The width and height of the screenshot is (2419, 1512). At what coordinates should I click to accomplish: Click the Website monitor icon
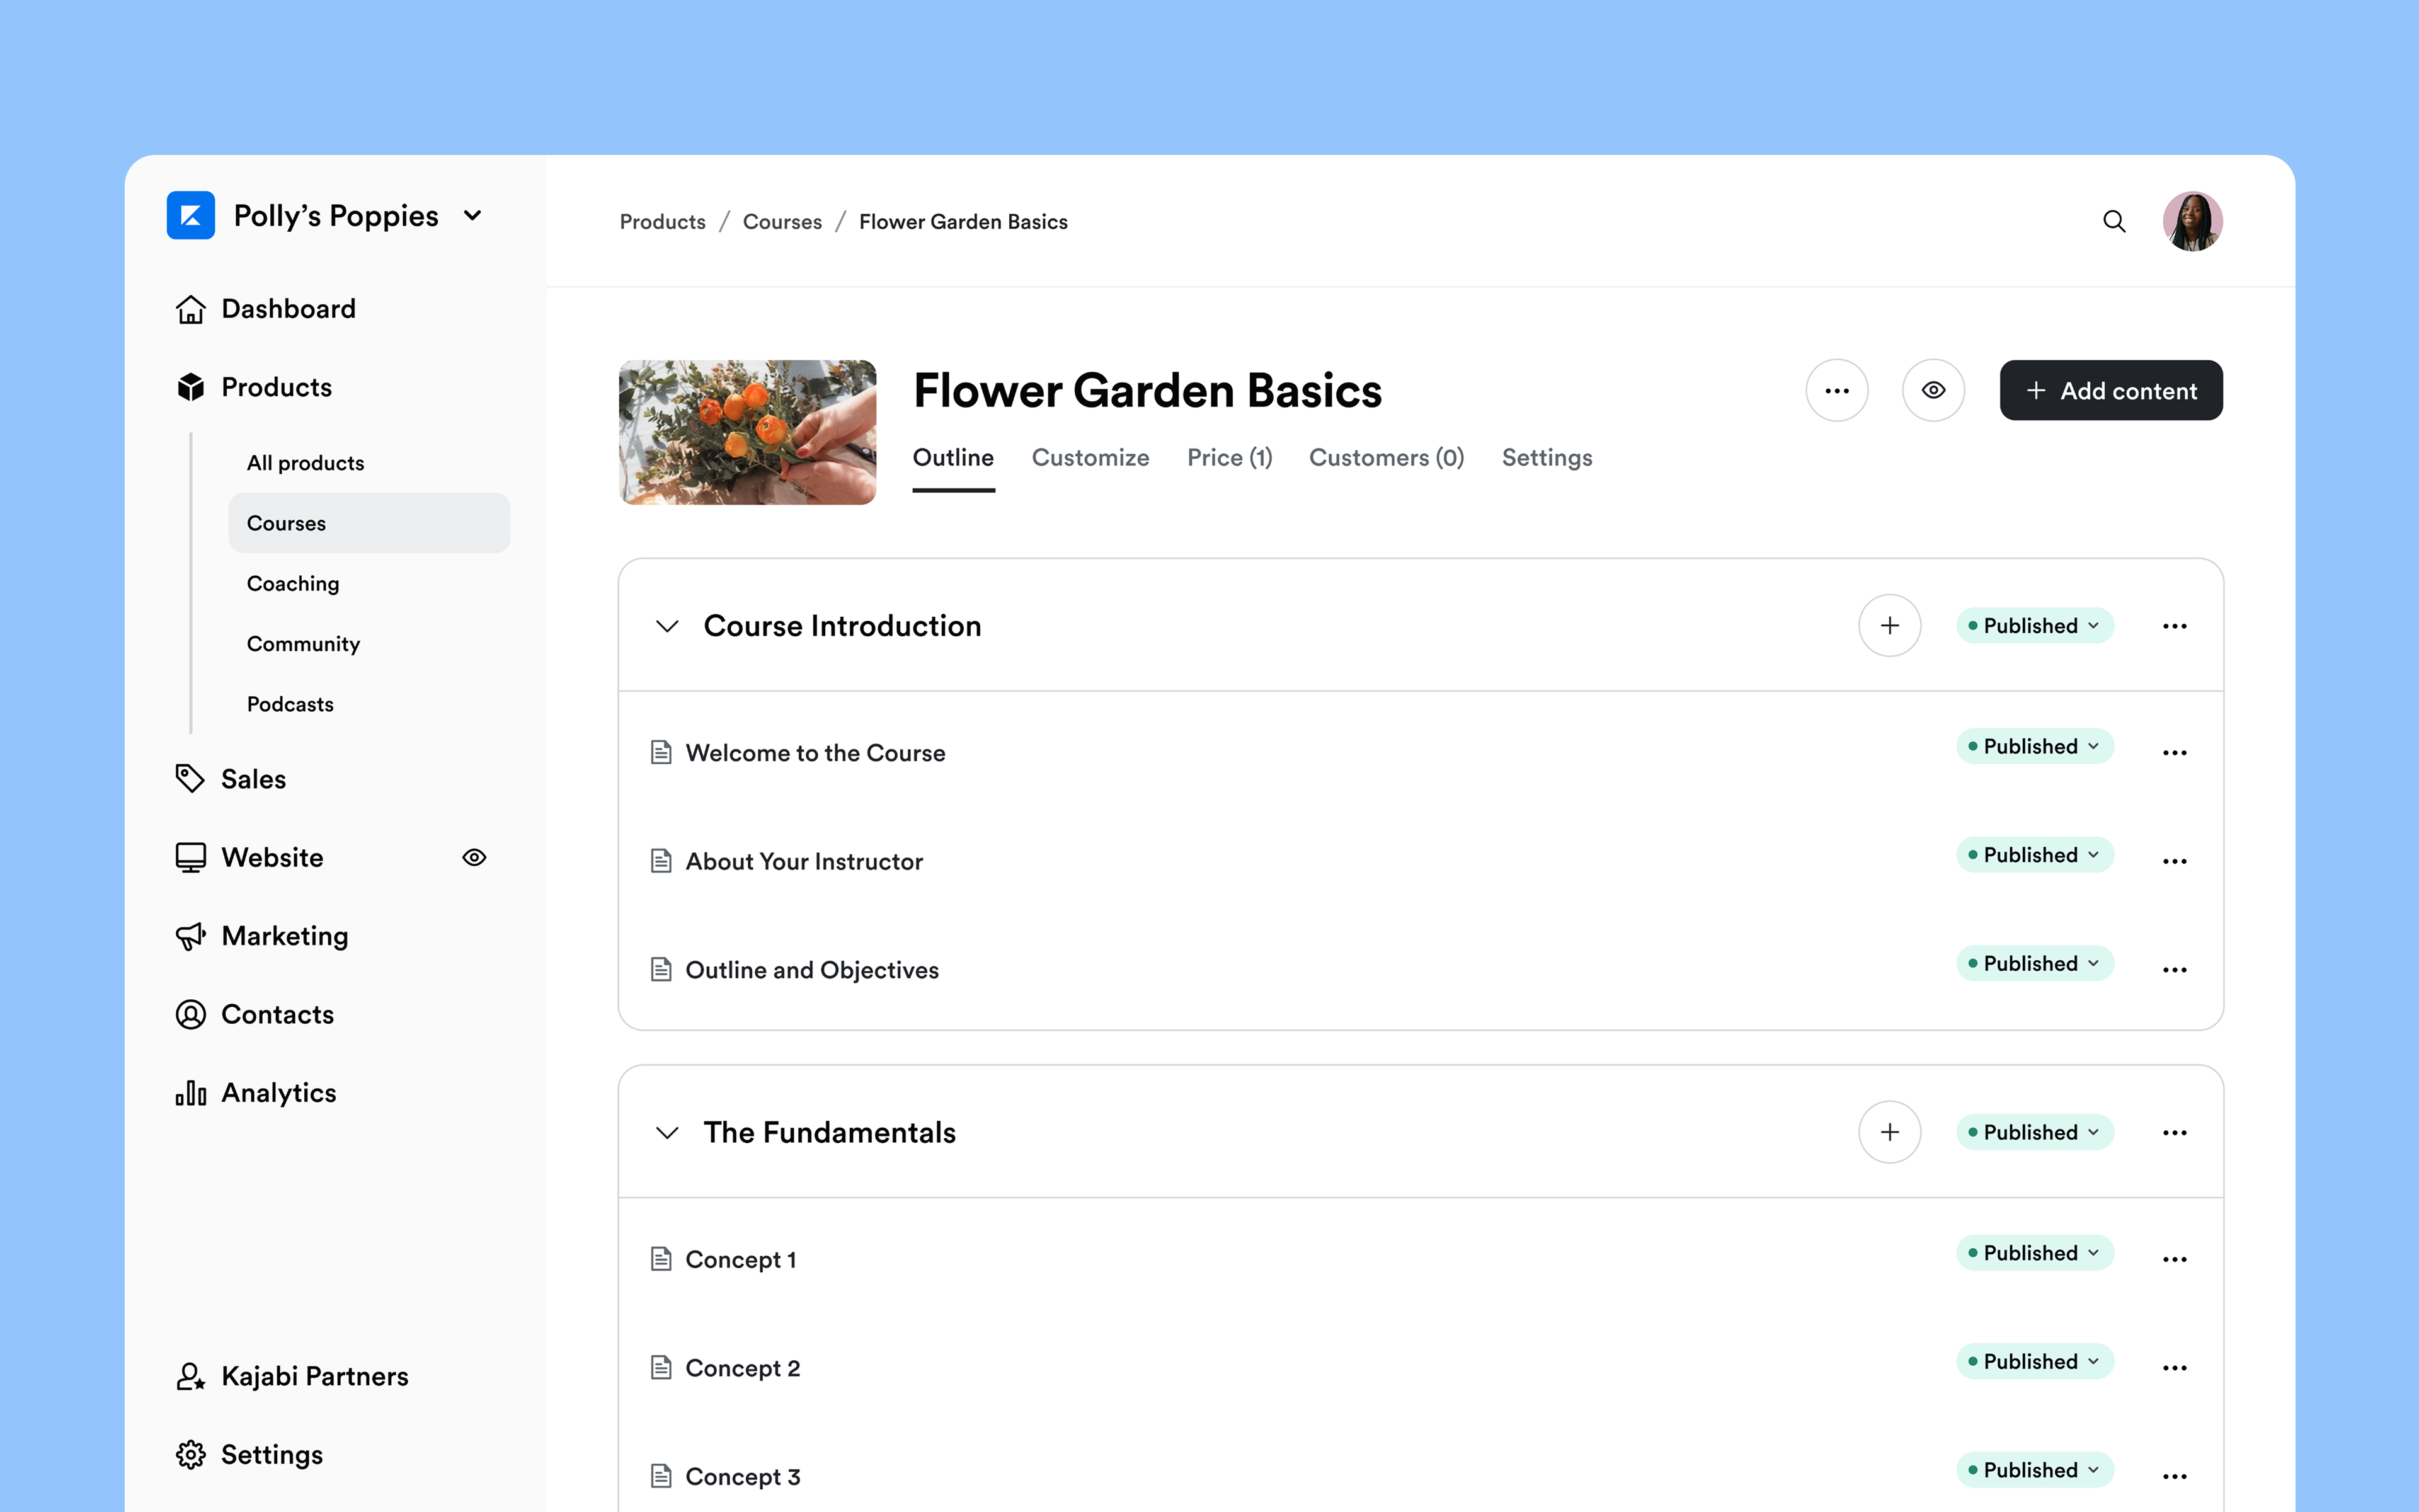[x=190, y=857]
